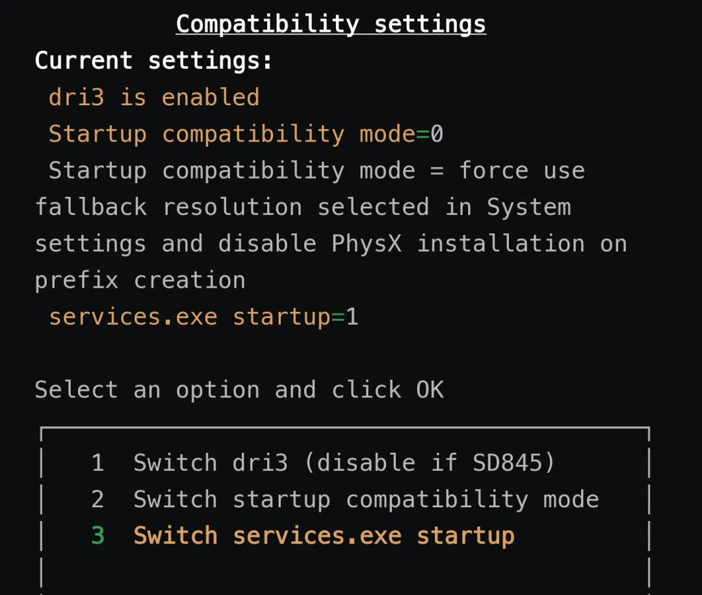Viewport: 702px width, 595px height.
Task: Click the number 2 beside startup compatibility
Action: pos(97,500)
